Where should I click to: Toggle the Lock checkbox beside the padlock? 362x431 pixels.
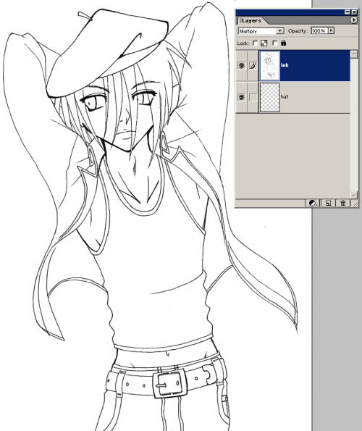pos(274,43)
